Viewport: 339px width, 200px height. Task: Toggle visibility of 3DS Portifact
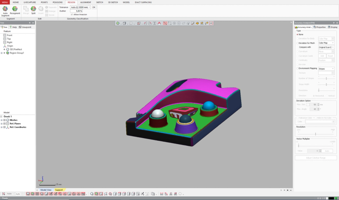point(4,49)
